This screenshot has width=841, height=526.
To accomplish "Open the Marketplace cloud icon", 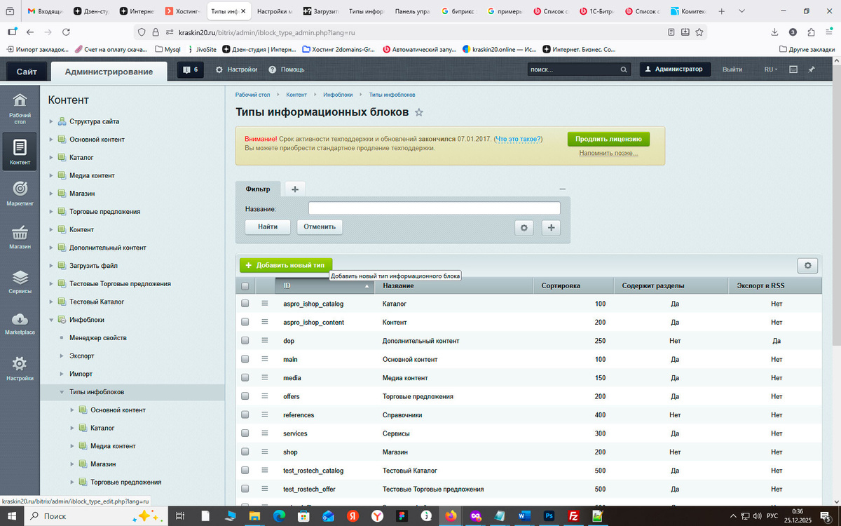I will (20, 323).
